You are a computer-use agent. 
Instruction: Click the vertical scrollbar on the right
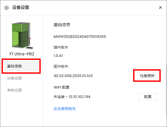[x=166, y=90]
